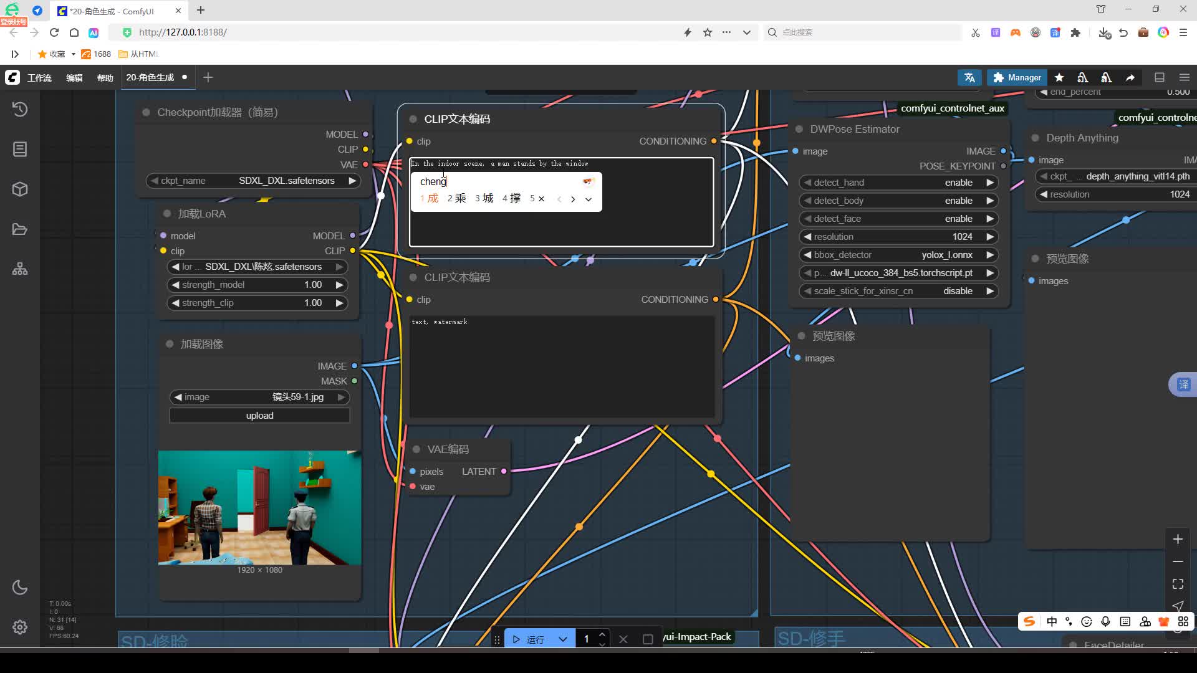This screenshot has width=1197, height=673.
Task: Open ComfyUI settings gear icon
Action: point(20,627)
